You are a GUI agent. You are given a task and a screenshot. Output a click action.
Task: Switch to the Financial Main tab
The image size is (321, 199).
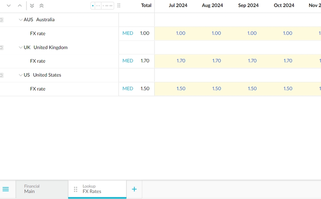click(x=42, y=189)
